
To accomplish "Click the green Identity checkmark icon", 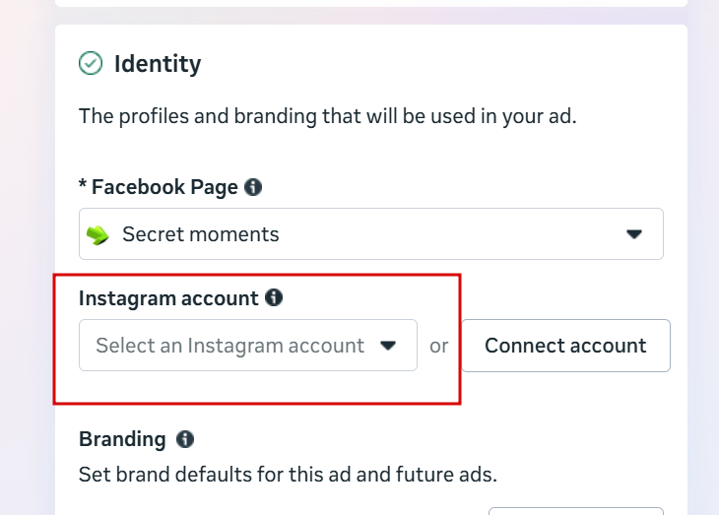I will click(91, 63).
